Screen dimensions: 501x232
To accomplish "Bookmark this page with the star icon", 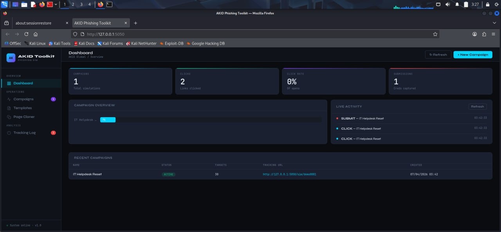I will (x=435, y=34).
